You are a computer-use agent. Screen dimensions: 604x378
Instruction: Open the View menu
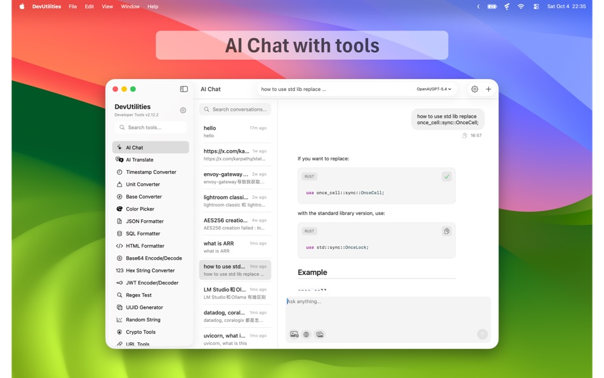107,6
